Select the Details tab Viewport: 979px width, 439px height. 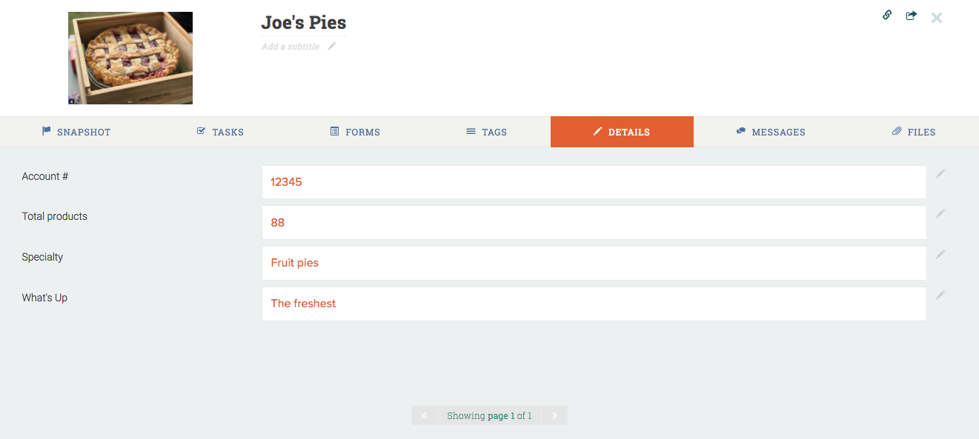pos(622,132)
